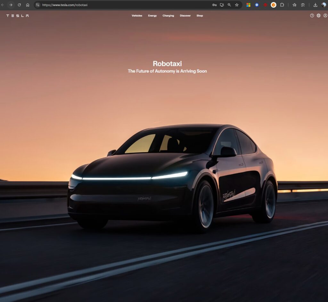This screenshot has height=302, width=328.
Task: Open the Shop menu item
Action: point(200,16)
